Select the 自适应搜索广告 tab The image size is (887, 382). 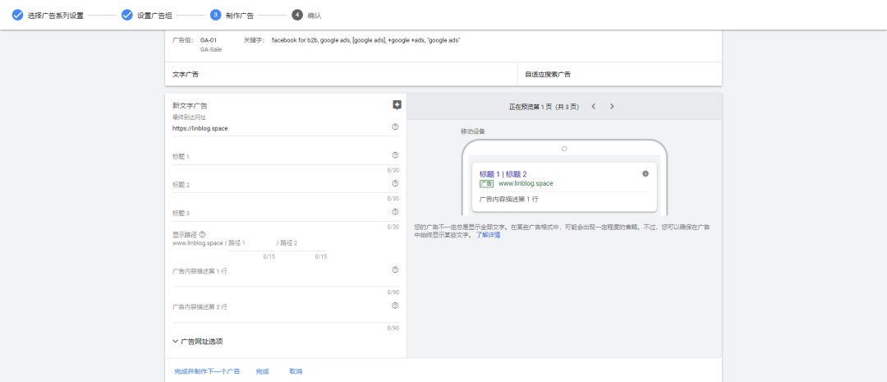click(x=619, y=74)
